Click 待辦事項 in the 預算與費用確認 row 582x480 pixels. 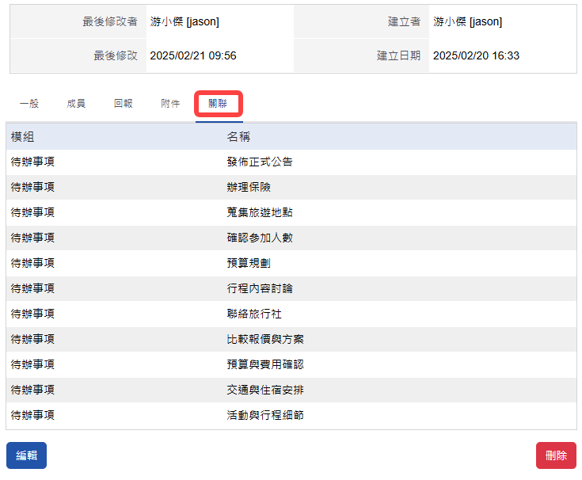click(x=32, y=364)
